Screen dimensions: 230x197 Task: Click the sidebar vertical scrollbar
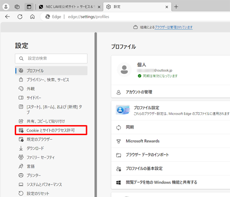pos(96,115)
